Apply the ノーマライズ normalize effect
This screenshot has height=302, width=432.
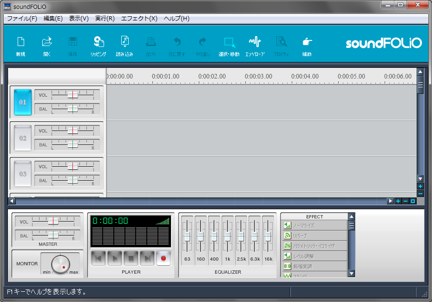(x=314, y=225)
